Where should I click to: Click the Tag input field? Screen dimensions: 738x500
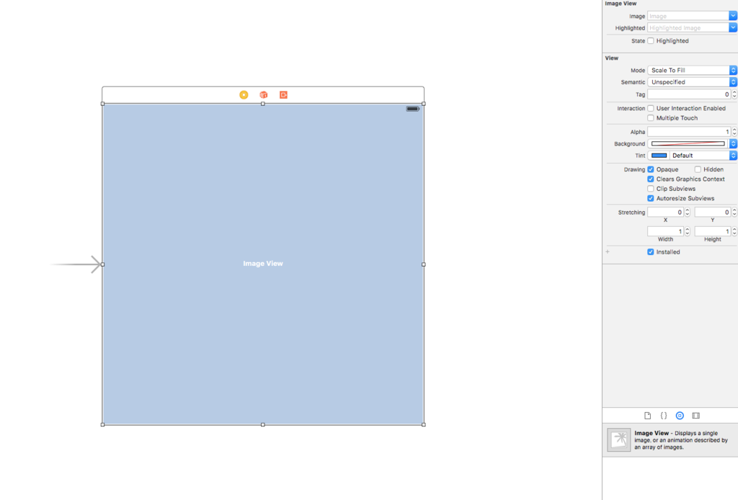point(689,94)
